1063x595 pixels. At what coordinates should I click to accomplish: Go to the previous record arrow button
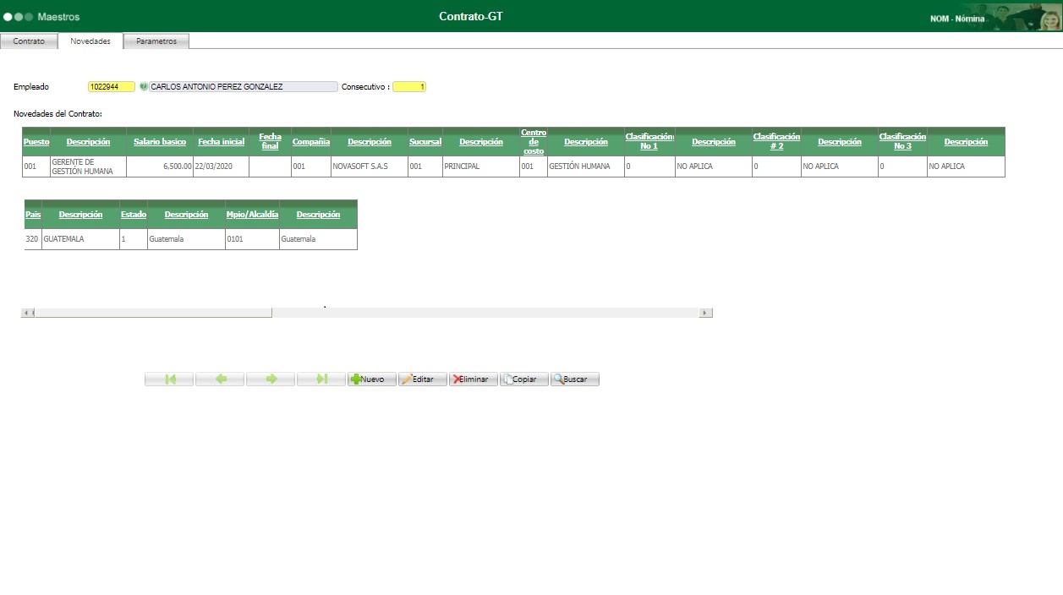(220, 379)
